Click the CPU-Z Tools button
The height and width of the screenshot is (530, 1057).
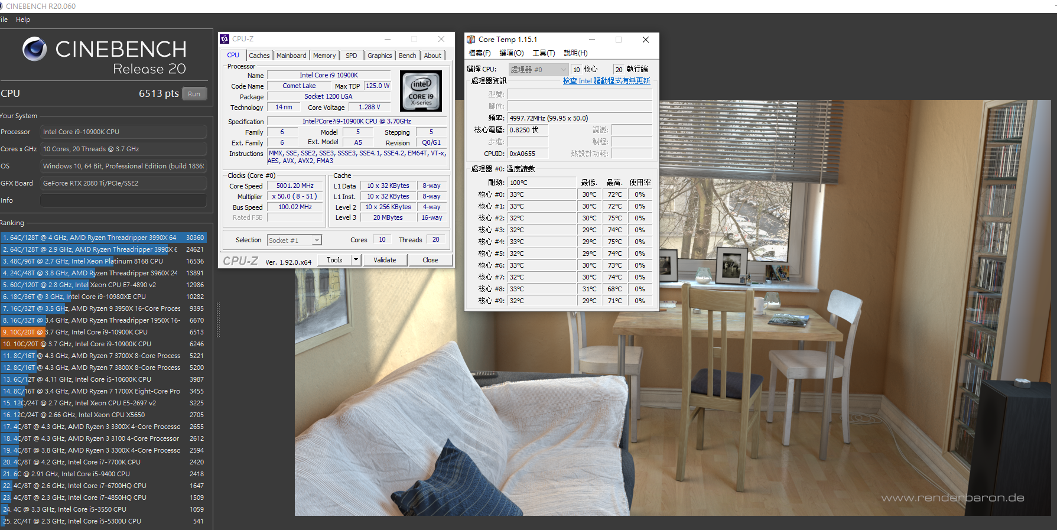[334, 260]
